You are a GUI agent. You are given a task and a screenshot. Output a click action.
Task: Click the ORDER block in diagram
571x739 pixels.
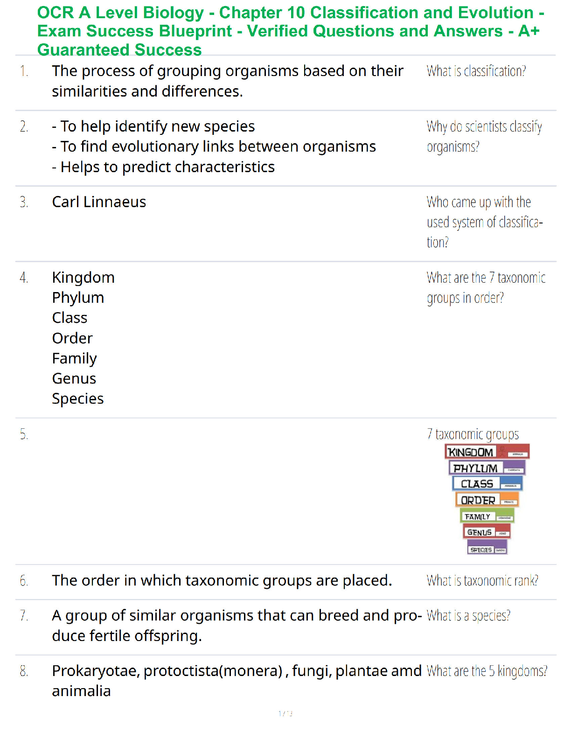coord(487,500)
